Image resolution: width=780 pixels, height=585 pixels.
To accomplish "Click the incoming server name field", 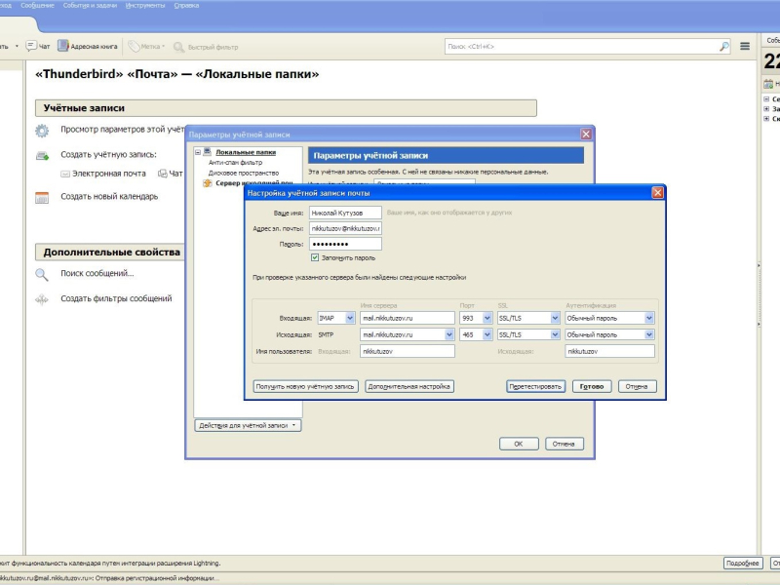I will click(408, 318).
